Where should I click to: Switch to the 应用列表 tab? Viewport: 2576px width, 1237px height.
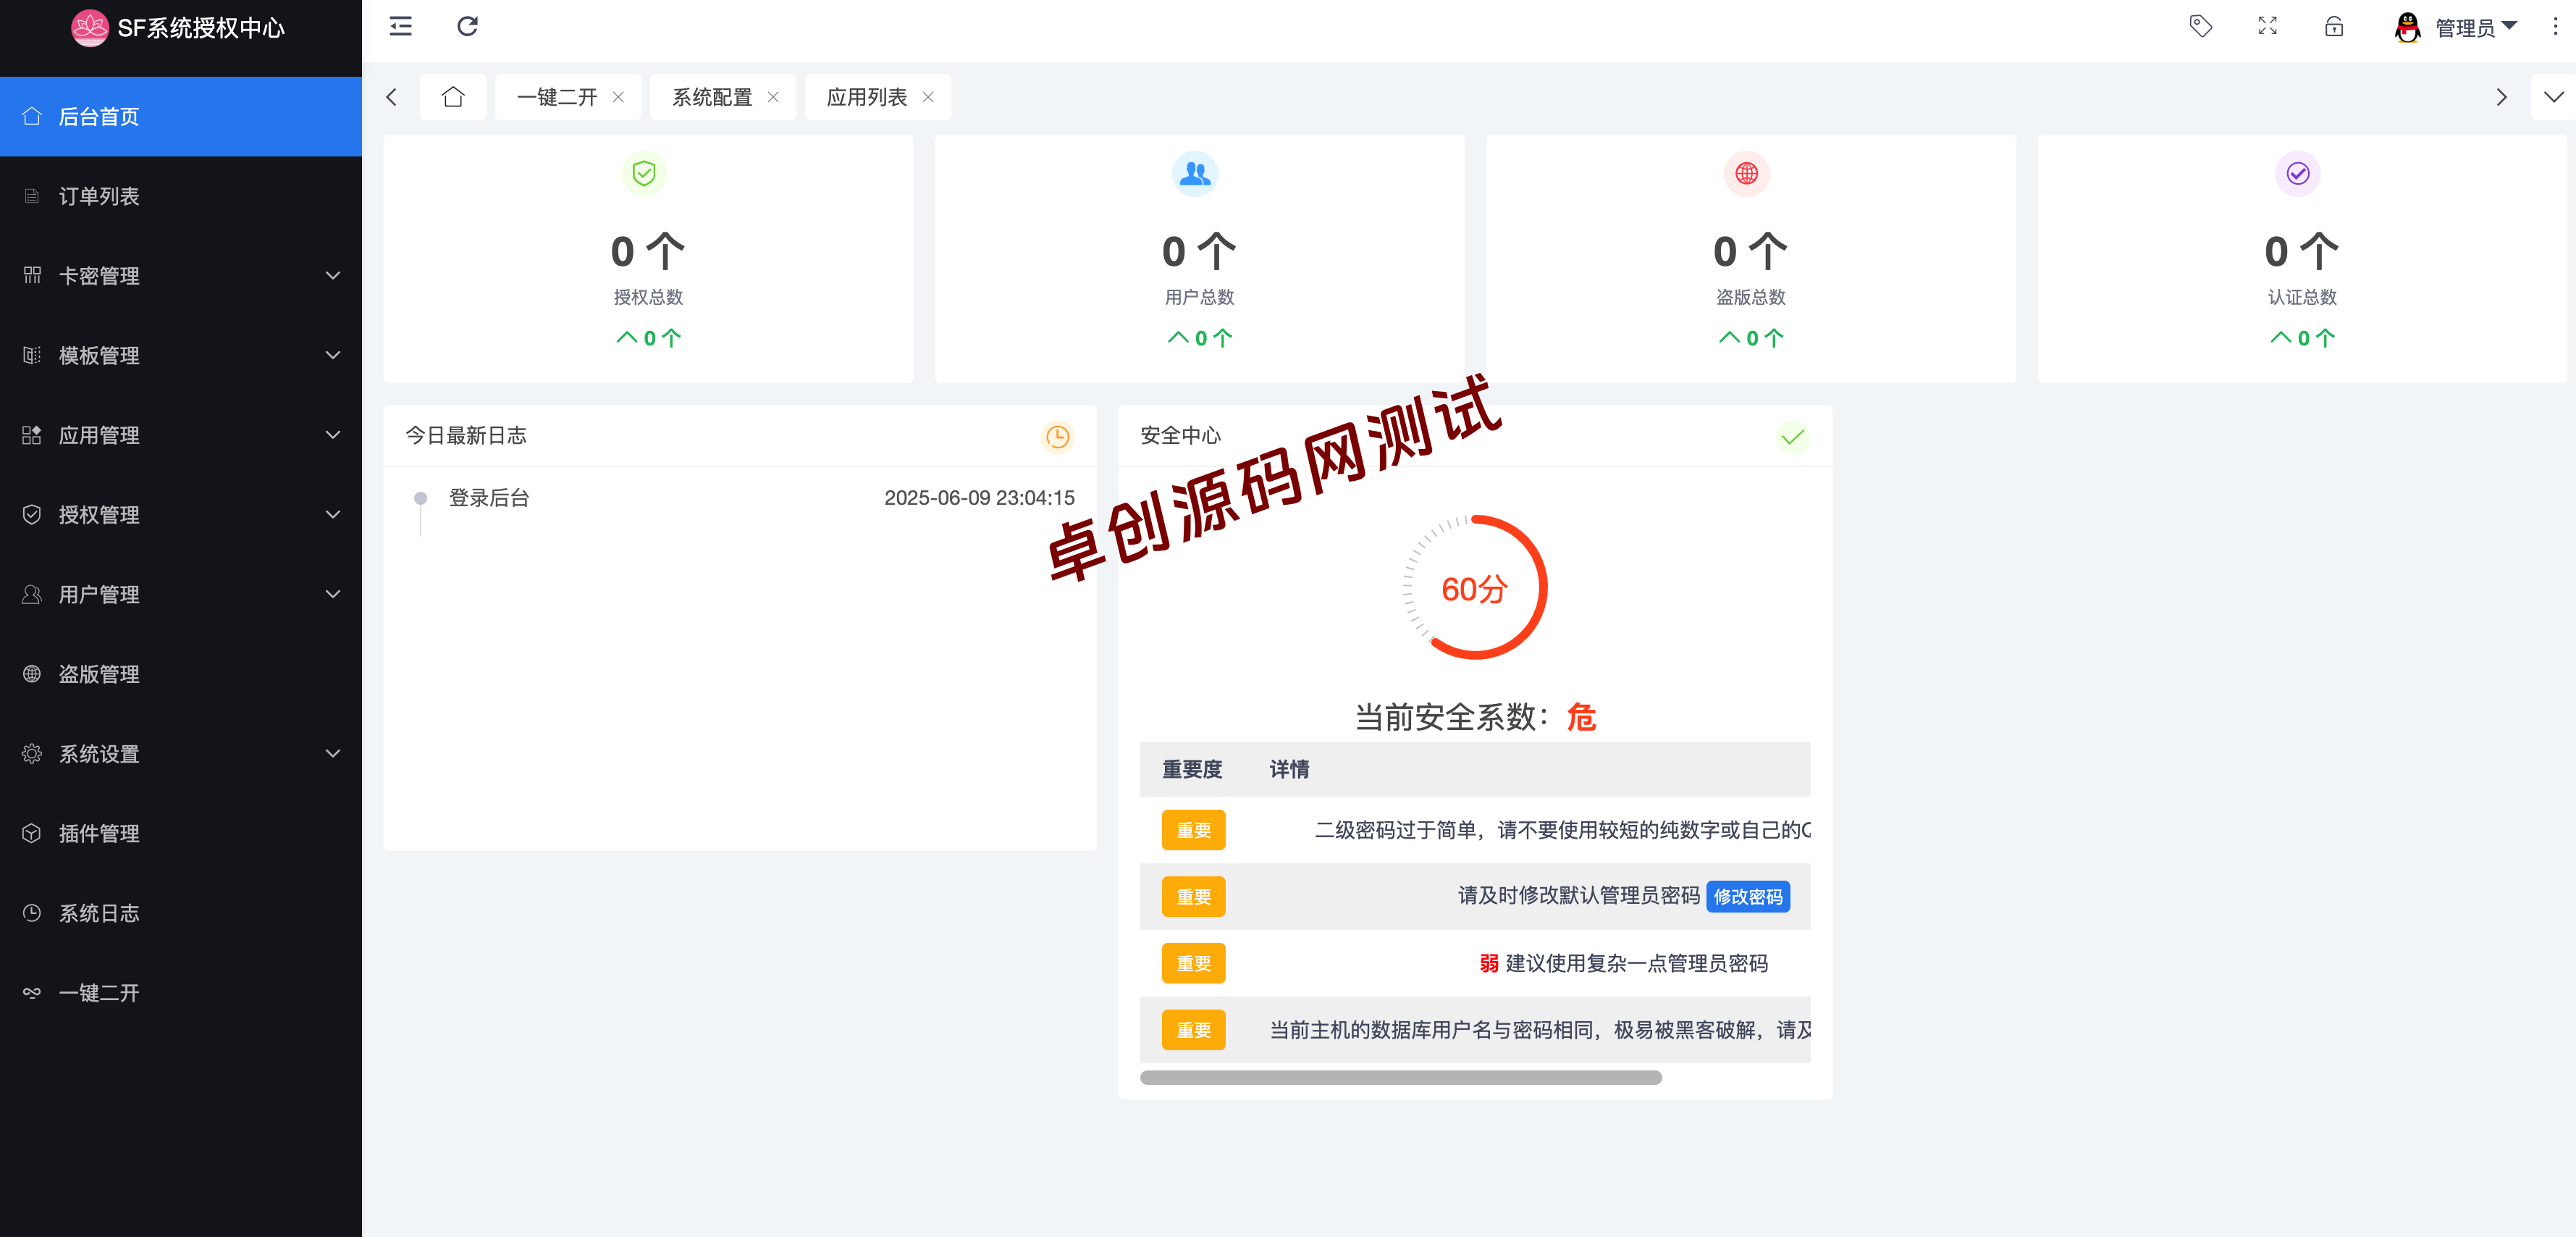pos(867,97)
